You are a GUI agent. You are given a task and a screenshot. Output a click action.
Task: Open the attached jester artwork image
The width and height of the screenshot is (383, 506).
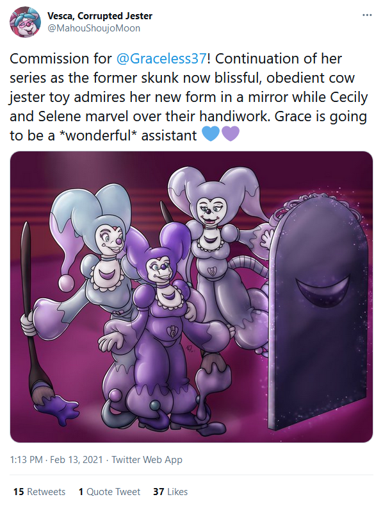click(191, 297)
